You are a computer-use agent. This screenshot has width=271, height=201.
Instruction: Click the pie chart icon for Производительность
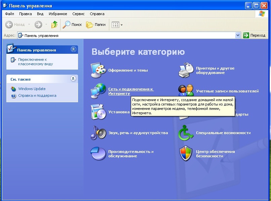point(98,154)
